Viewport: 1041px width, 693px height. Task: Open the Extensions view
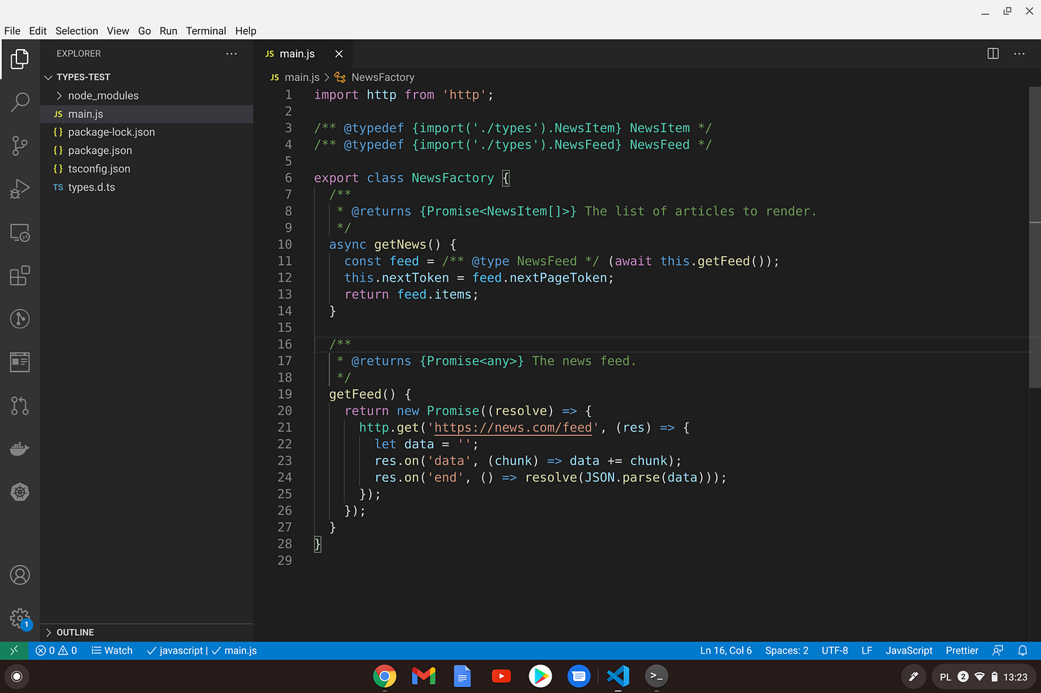[19, 276]
